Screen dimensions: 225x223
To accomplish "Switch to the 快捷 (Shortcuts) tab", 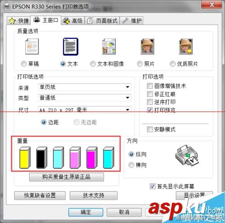I will pyautogui.click(x=19, y=21).
